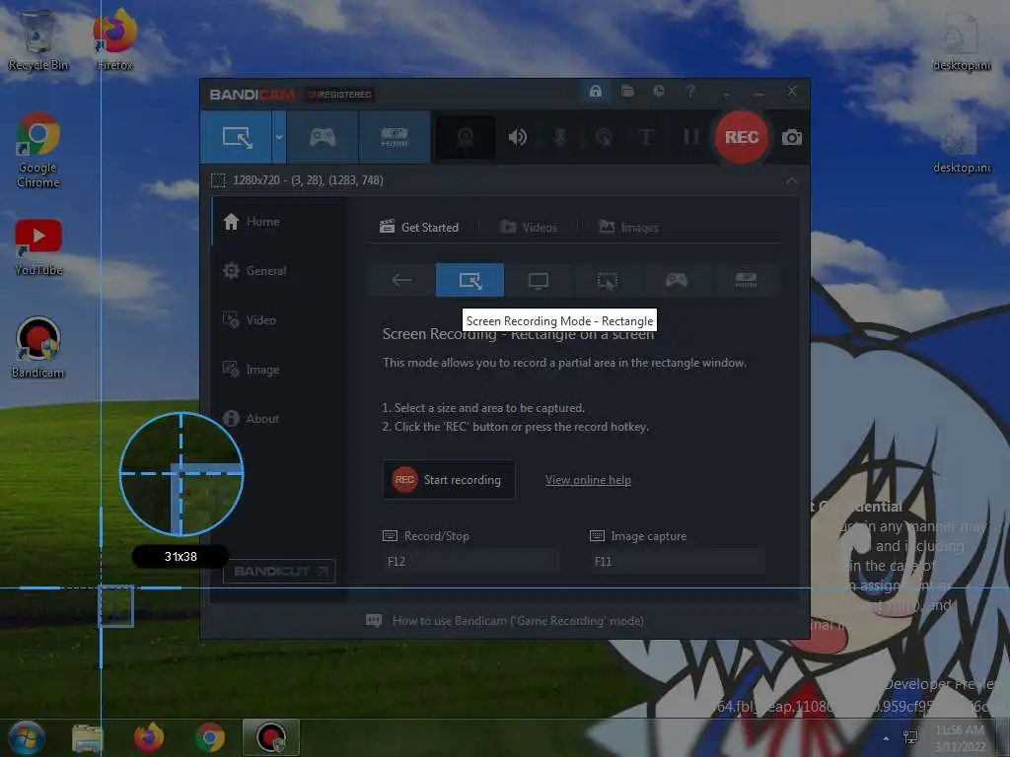Click the Record/Stop hotkey field F12
The image size is (1010, 757).
pyautogui.click(x=471, y=561)
